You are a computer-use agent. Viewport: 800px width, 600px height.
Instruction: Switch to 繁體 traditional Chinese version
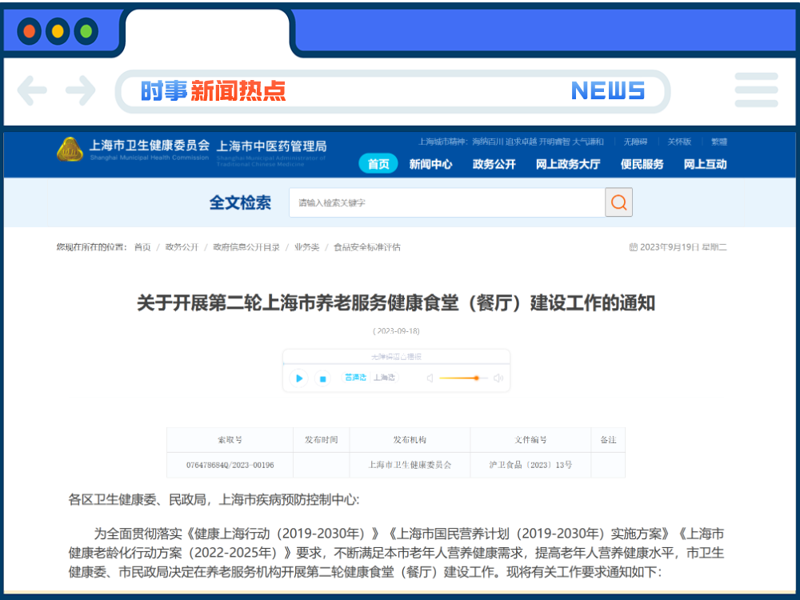[718, 141]
